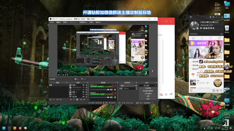Toggle visibility of the 图像 2 source
234x131 pixels.
[x=83, y=92]
